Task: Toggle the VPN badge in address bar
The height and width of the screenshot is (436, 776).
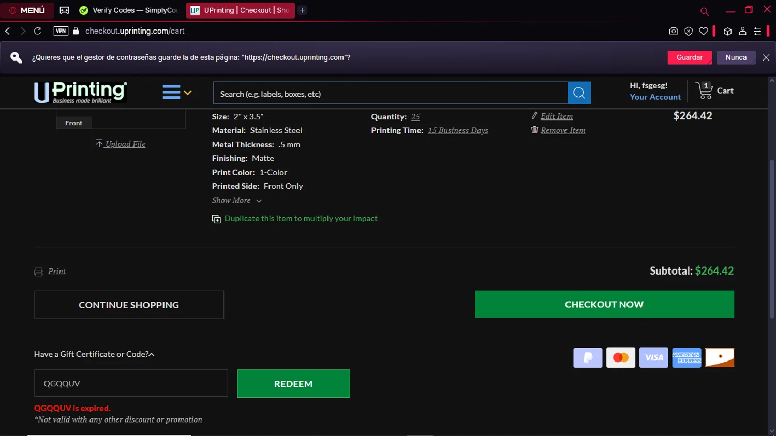Action: [x=61, y=31]
